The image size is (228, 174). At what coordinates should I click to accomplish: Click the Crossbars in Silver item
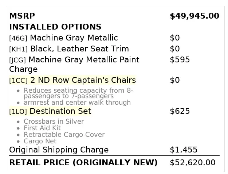click(54, 121)
